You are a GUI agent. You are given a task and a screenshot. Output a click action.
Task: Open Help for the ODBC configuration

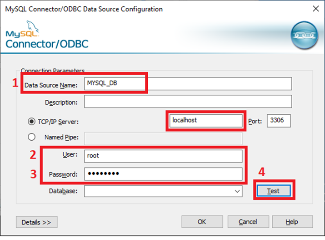[292, 222]
